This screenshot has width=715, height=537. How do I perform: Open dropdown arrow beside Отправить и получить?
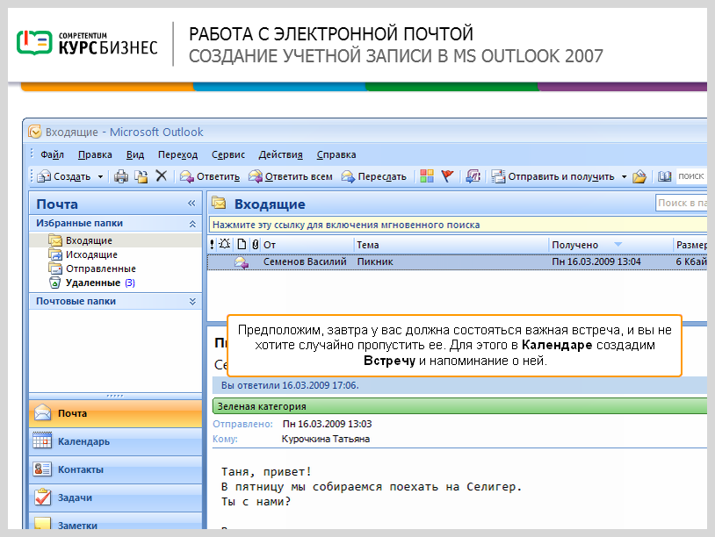[x=624, y=176]
